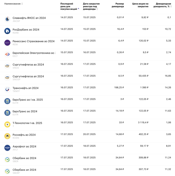Click the Славнефть-ЯНОС company logo icon
This screenshot has height=176, width=175.
coord(7,19)
